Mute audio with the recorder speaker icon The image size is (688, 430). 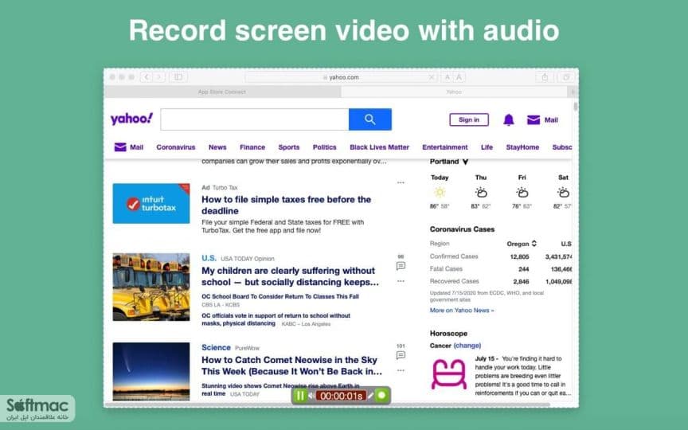(311, 396)
